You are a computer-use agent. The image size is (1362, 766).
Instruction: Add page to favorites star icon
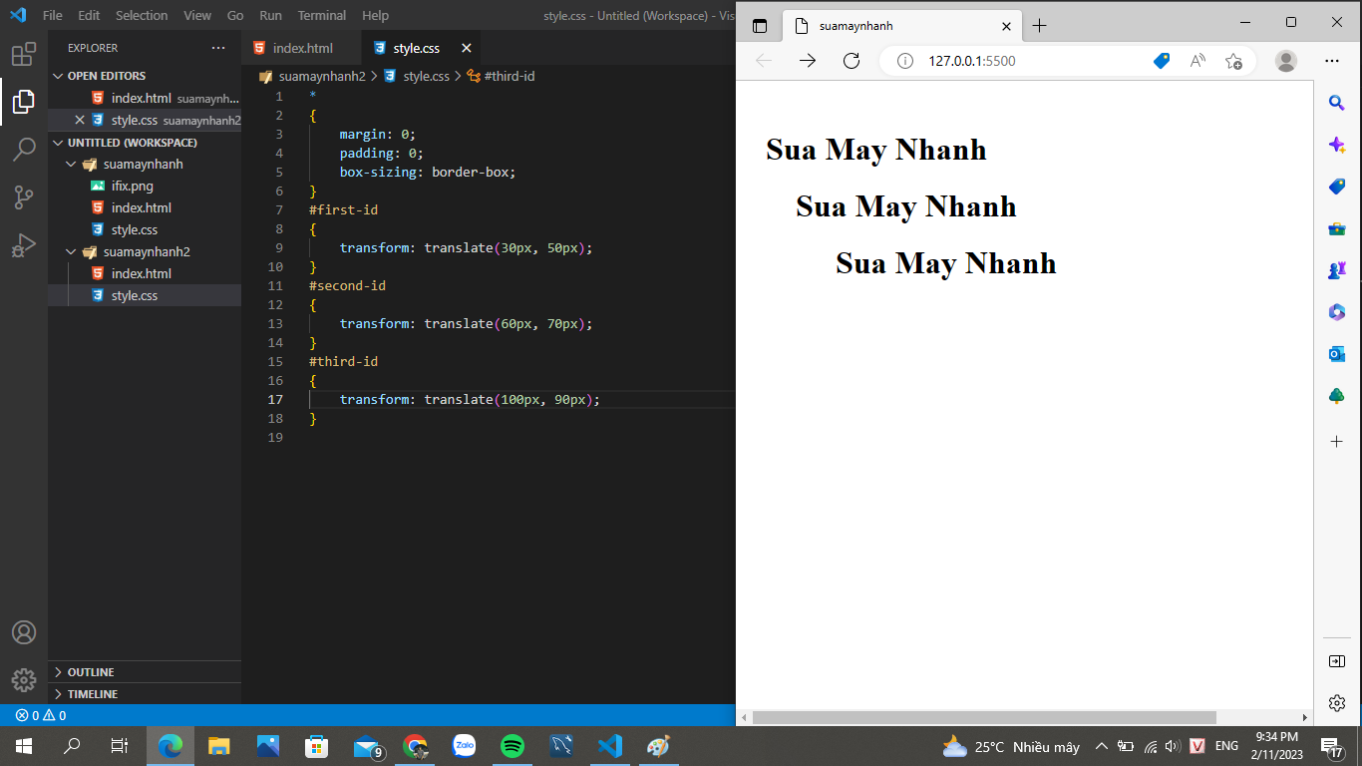click(x=1233, y=61)
